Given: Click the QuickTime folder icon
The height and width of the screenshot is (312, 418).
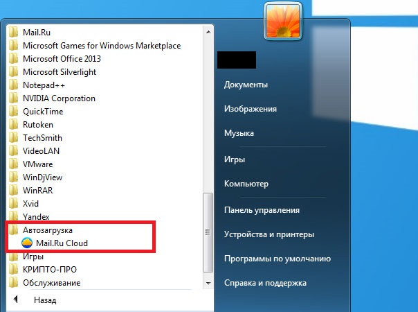Looking at the screenshot, I should pos(13,112).
